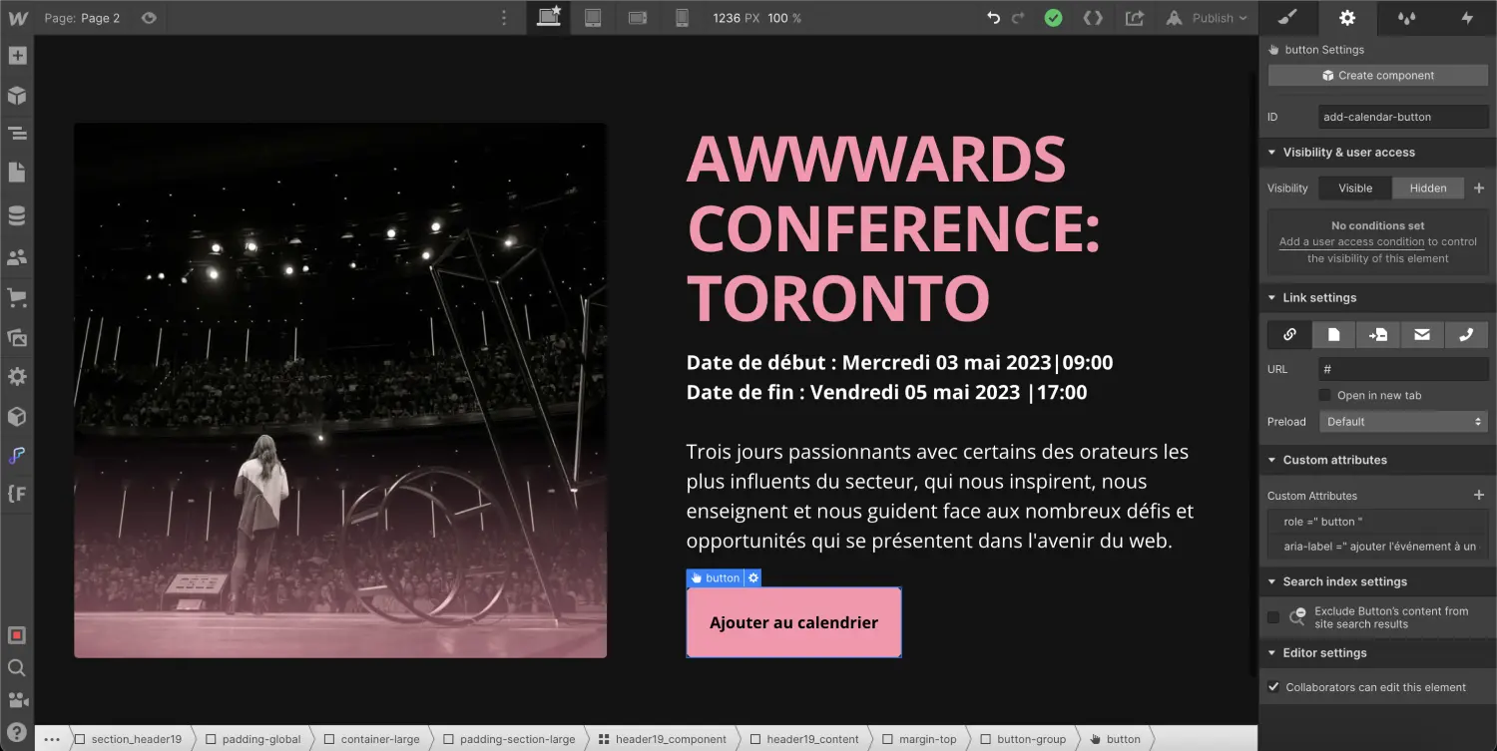Open the Users panel
This screenshot has height=751, width=1497.
click(17, 257)
